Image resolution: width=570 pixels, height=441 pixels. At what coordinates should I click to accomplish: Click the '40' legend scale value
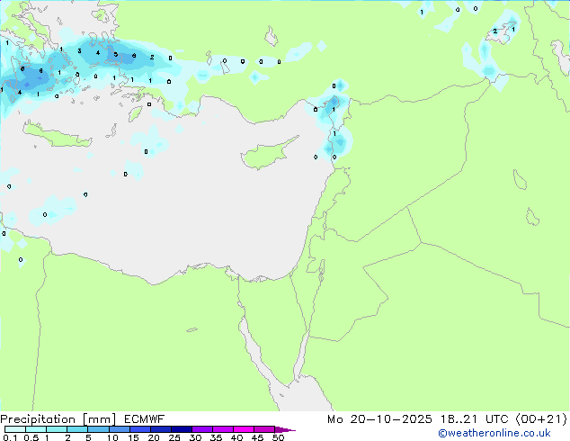(x=236, y=437)
